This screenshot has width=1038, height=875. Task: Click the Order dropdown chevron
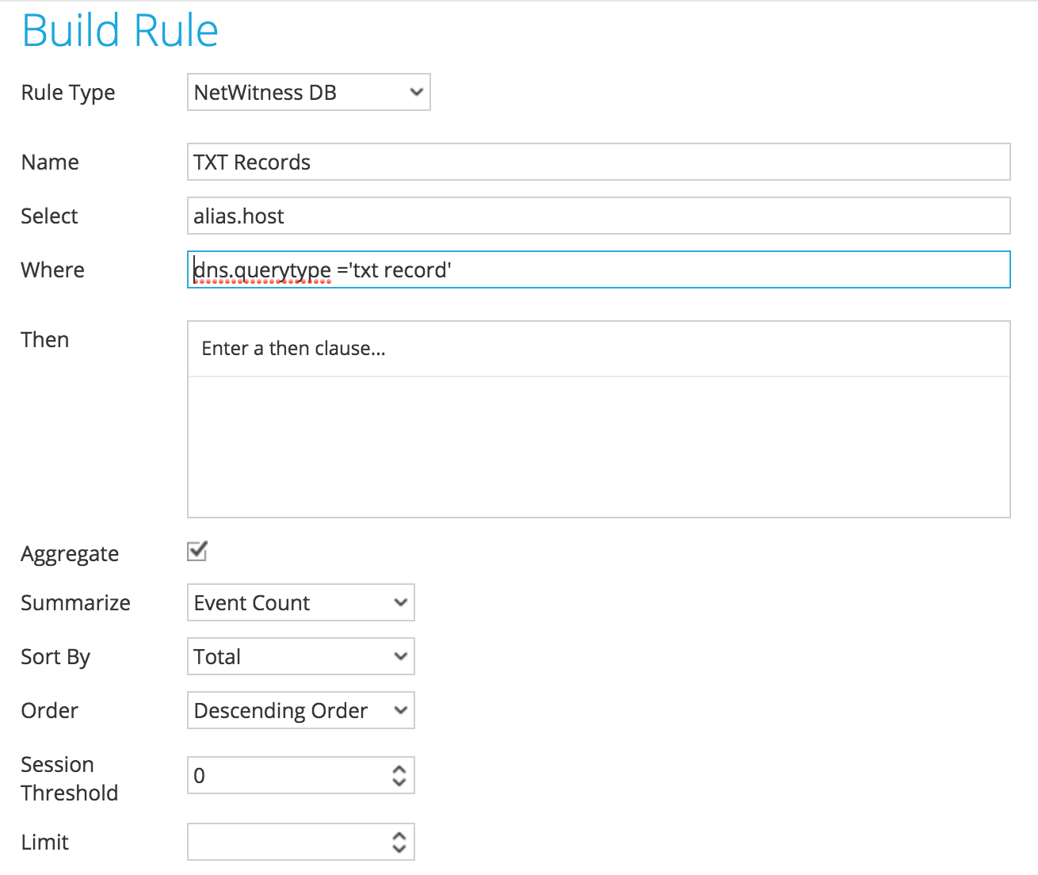(x=400, y=710)
